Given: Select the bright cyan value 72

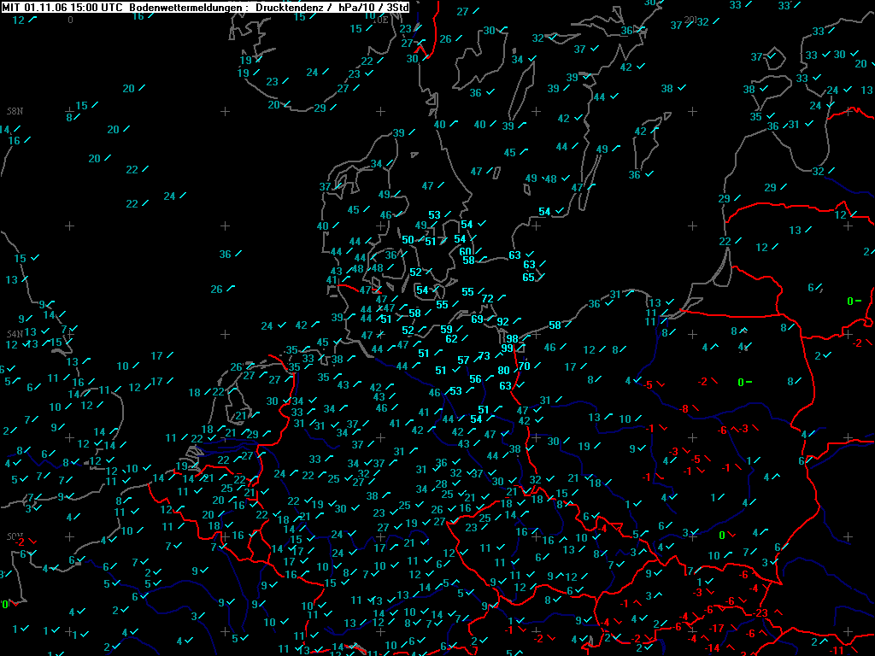Looking at the screenshot, I should click(488, 299).
